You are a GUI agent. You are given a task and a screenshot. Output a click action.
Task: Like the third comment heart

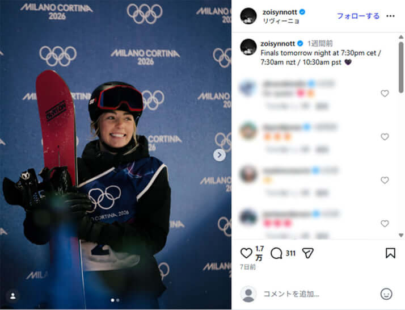coord(385,180)
